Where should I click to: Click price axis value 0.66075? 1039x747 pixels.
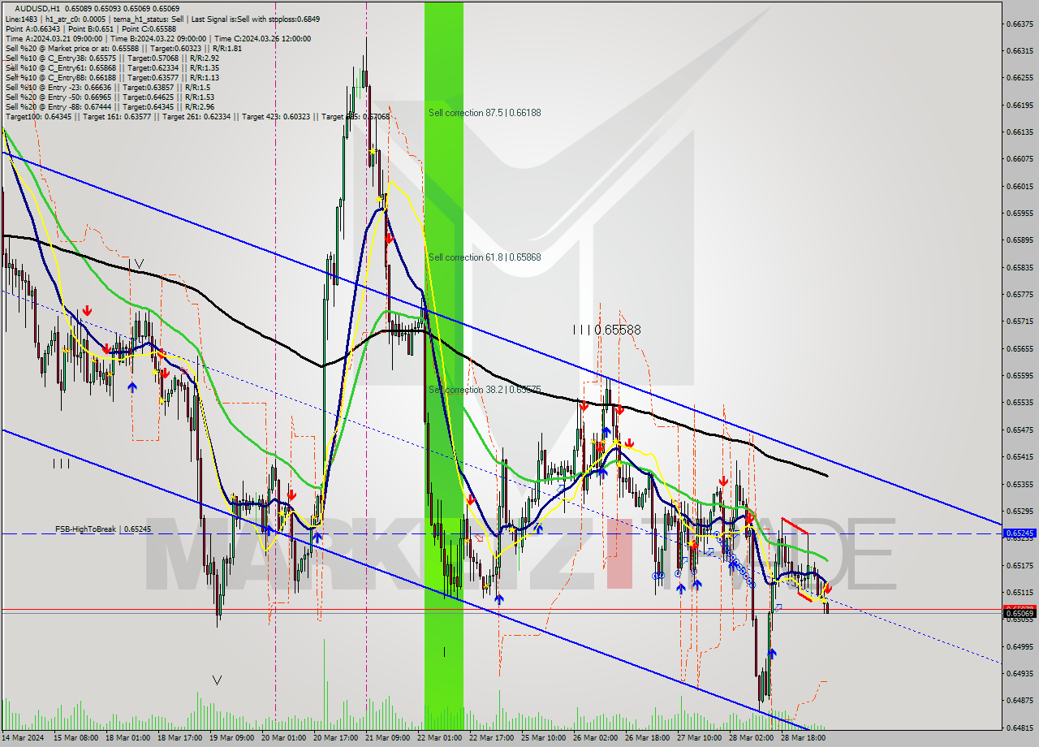[x=1020, y=159]
